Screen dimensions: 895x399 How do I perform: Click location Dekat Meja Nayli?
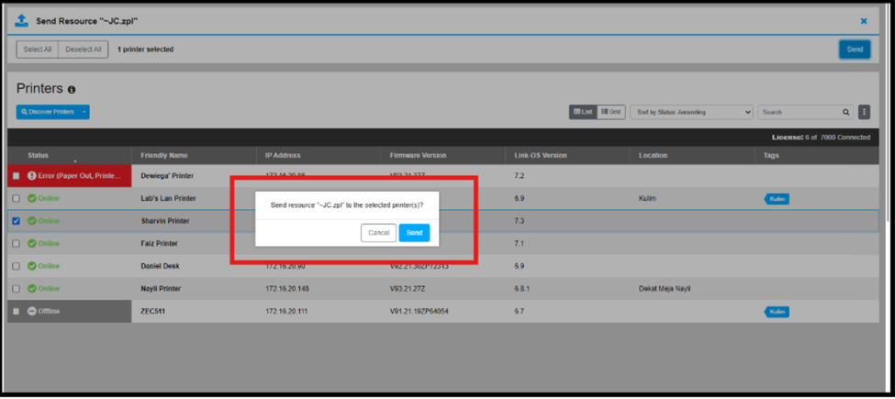665,289
